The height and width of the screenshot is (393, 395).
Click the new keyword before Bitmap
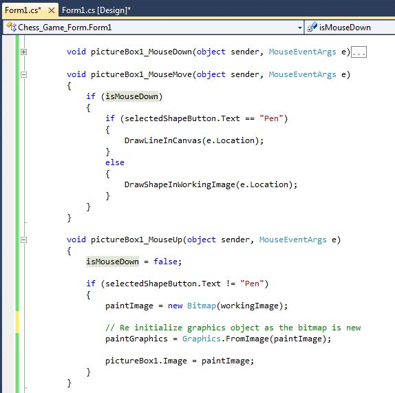[175, 306]
